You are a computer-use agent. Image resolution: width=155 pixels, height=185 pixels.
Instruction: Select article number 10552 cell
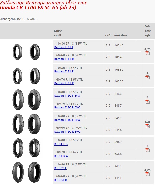pos(124,70)
